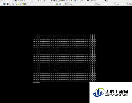Viewport: 132px width, 103px height.
Task: Toggle lock icon for layer 0
Action: pos(23,4)
